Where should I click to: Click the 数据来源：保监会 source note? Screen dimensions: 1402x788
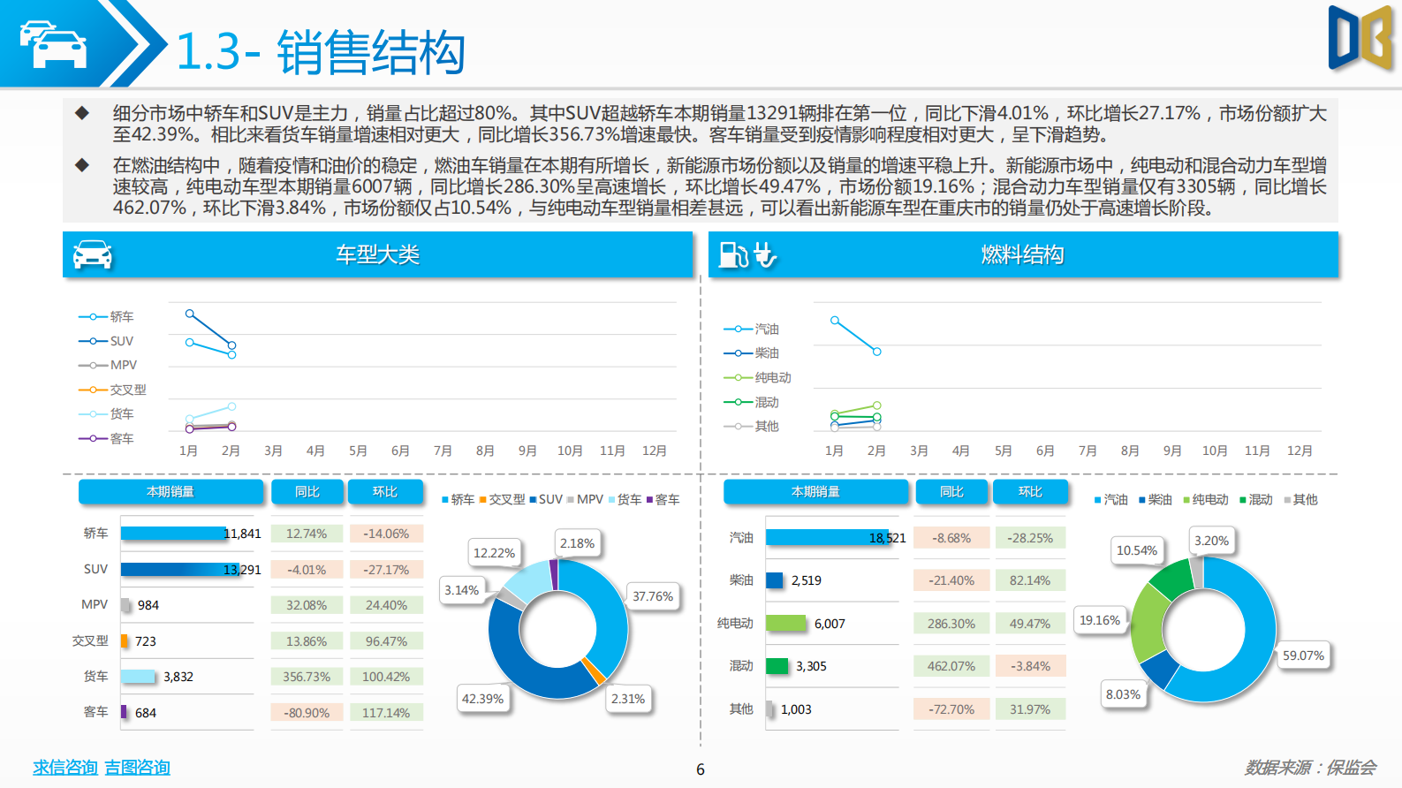pos(1310,768)
